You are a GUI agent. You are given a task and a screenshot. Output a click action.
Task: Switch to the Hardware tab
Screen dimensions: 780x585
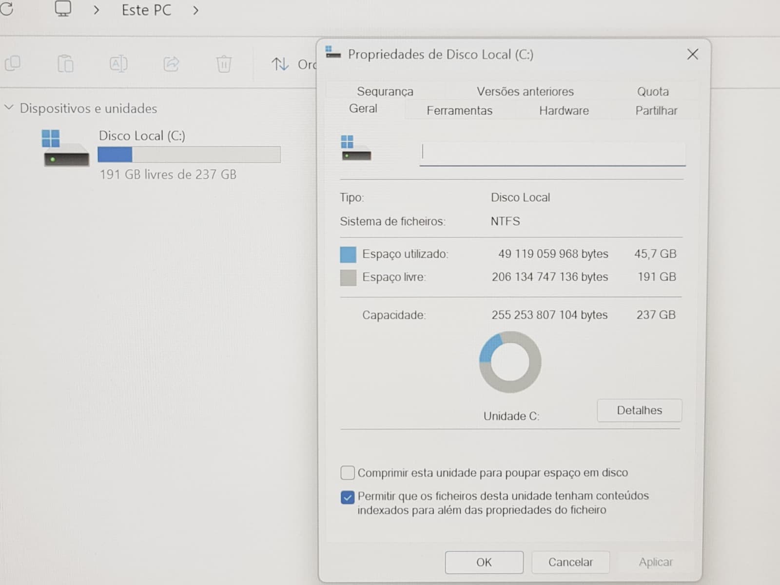(x=564, y=111)
